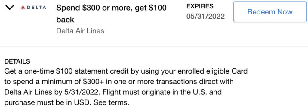308x110 pixels.
Task: Click the red Delta triangle logo icon
Action: point(23,8)
